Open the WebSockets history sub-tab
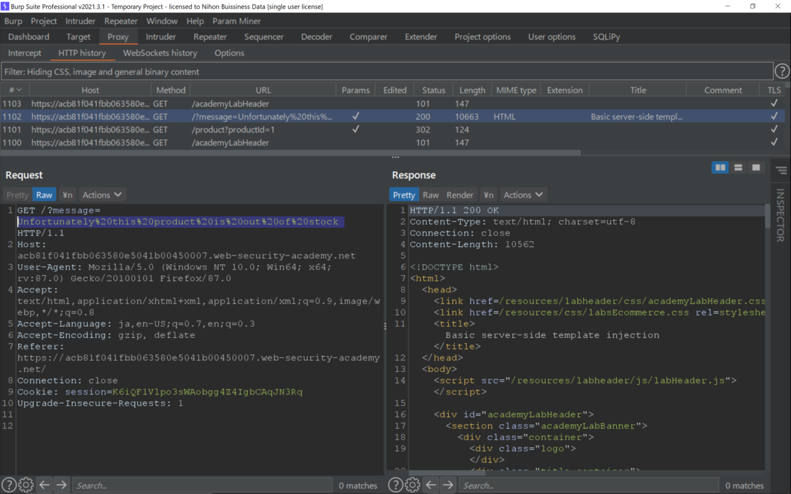The width and height of the screenshot is (791, 494). pos(160,53)
